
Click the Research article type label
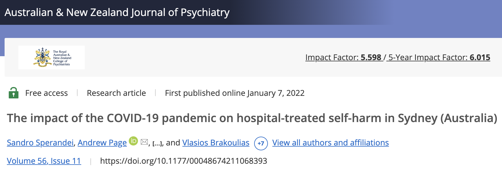pyautogui.click(x=116, y=93)
